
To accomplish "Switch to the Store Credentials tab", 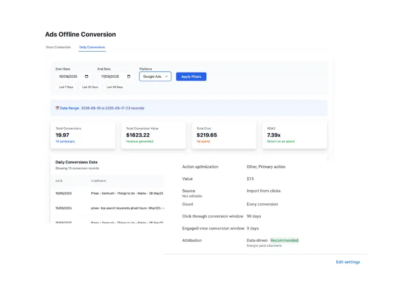I will coord(58,47).
